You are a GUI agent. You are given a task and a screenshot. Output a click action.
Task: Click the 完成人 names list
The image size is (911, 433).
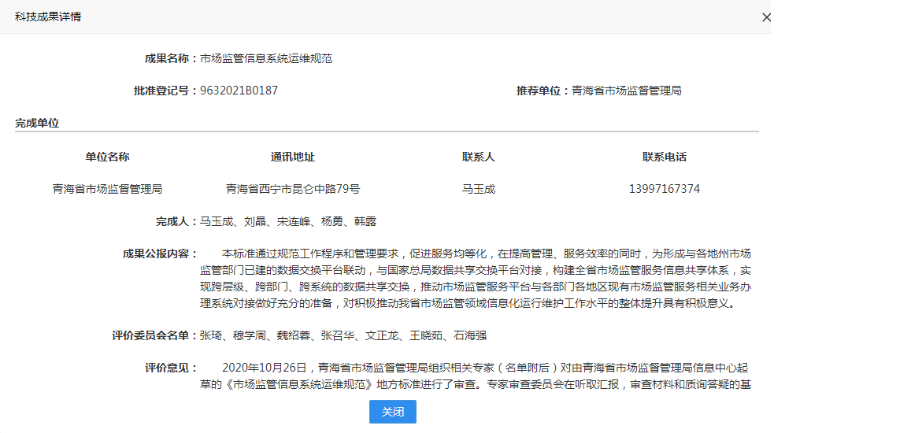tap(287, 221)
